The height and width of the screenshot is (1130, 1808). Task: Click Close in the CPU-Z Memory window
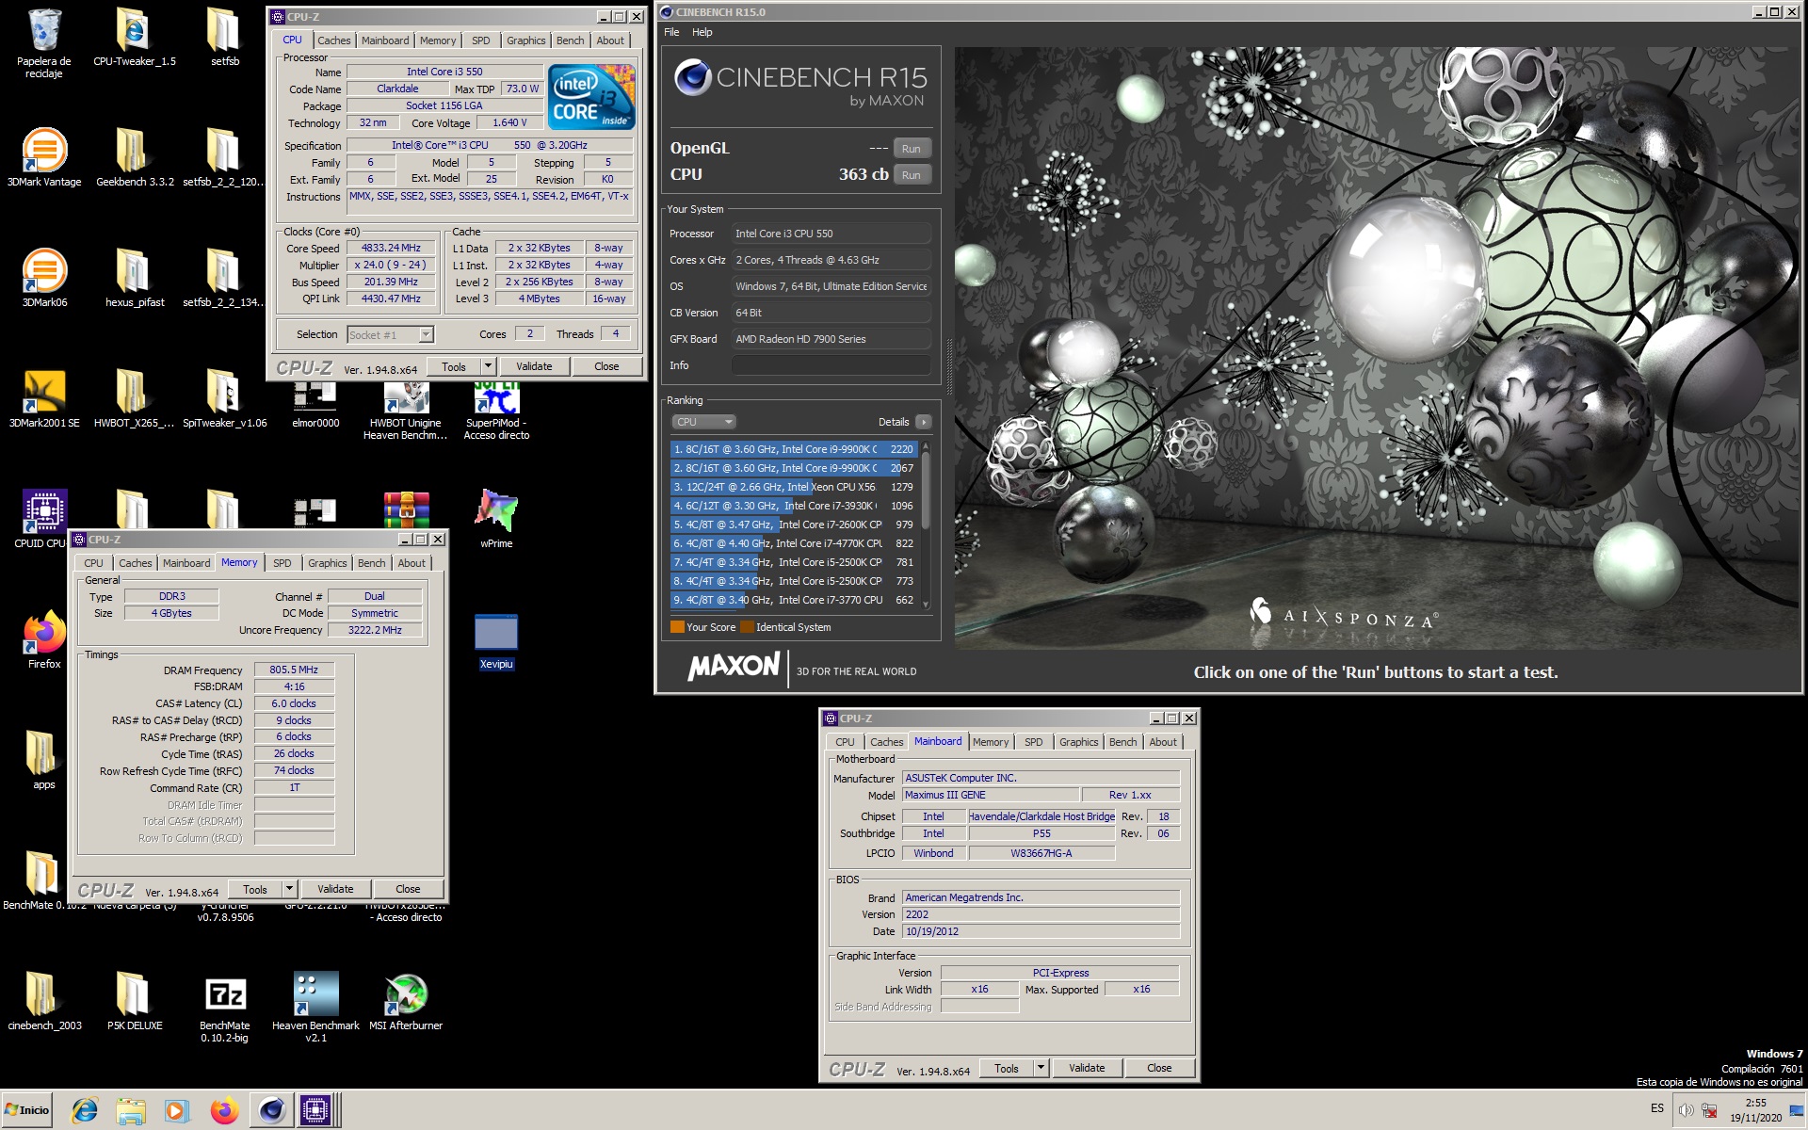click(408, 889)
